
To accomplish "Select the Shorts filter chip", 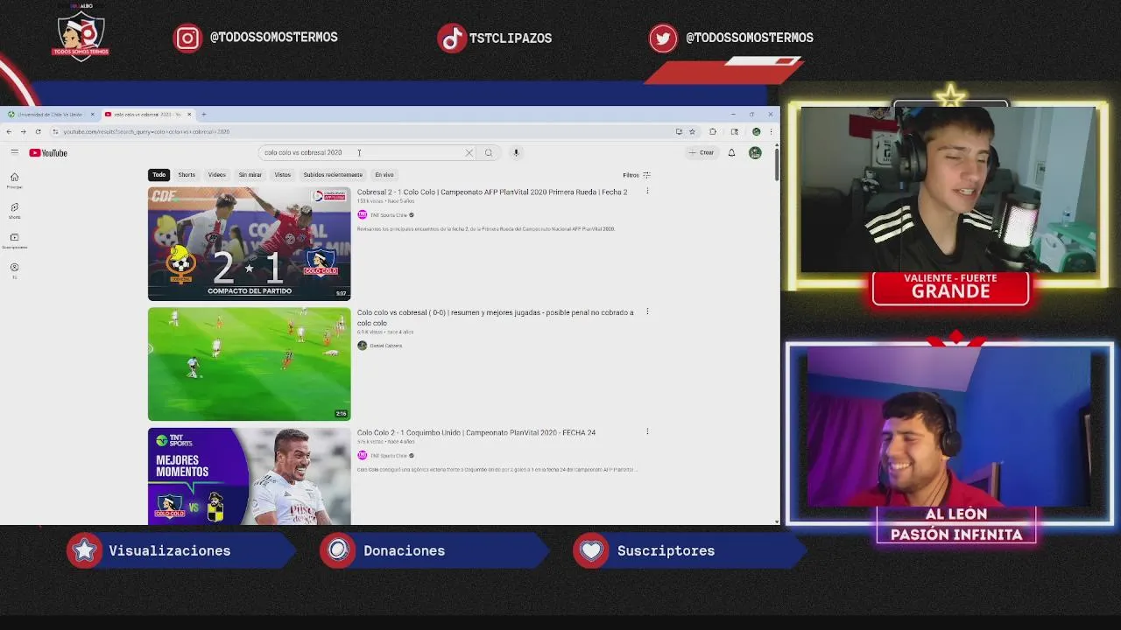I will pos(187,175).
